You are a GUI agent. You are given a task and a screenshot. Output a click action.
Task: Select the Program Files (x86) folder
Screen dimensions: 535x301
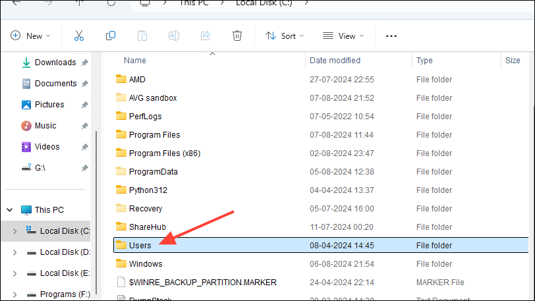(x=158, y=153)
